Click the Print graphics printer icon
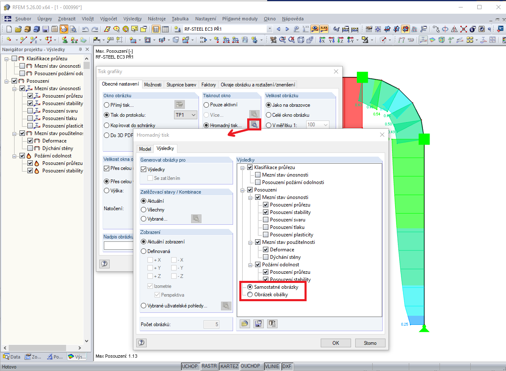This screenshot has height=371, width=506. [64, 29]
